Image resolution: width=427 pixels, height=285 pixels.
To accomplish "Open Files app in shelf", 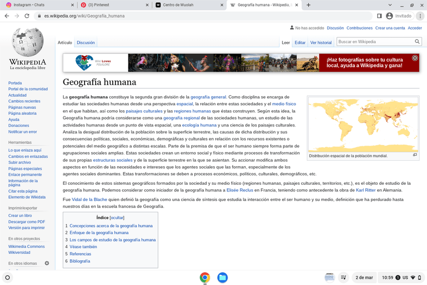I will click(x=223, y=277).
